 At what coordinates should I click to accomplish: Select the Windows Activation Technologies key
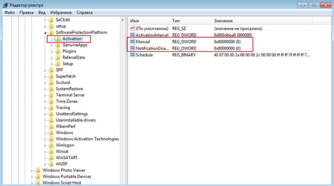(87, 139)
